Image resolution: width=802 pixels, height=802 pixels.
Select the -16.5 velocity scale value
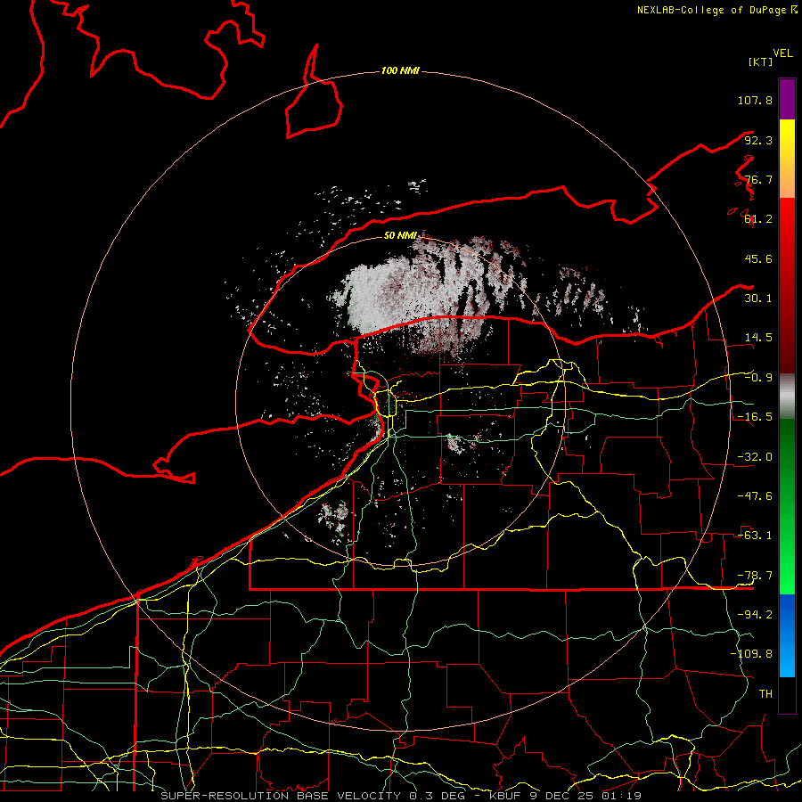tap(755, 417)
